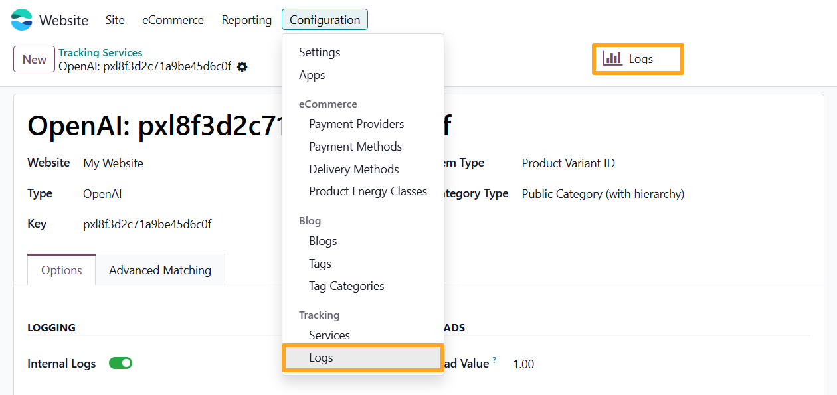Toggle the Internal Logs switch
Screen dimensions: 837x395
(121, 363)
